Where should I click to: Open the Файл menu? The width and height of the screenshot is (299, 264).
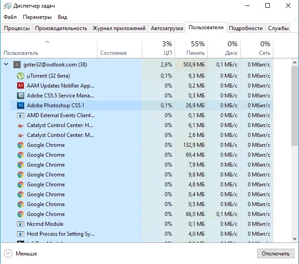10,17
